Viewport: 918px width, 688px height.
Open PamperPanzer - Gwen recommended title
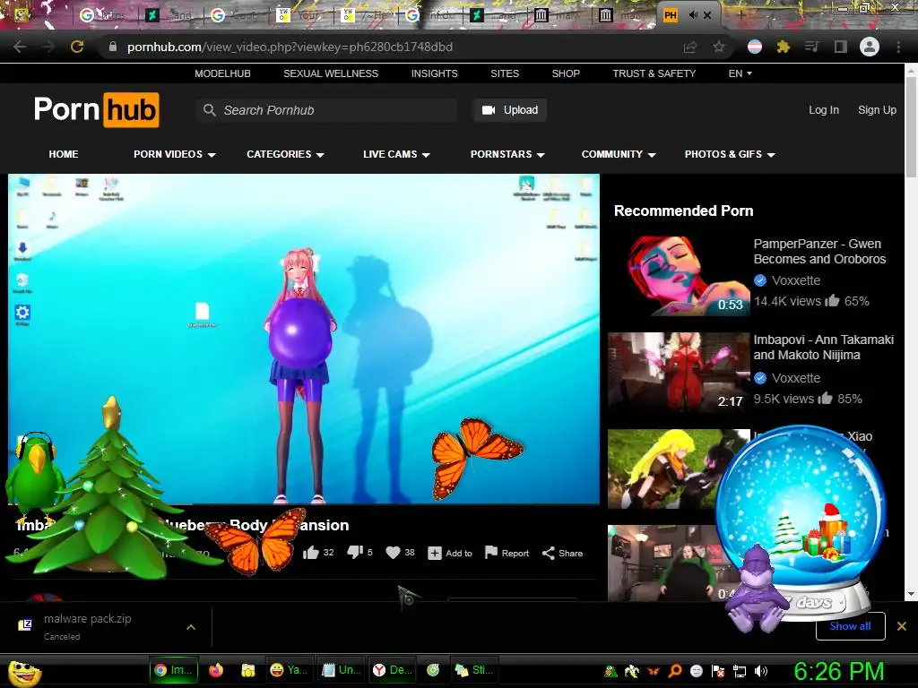pos(819,251)
